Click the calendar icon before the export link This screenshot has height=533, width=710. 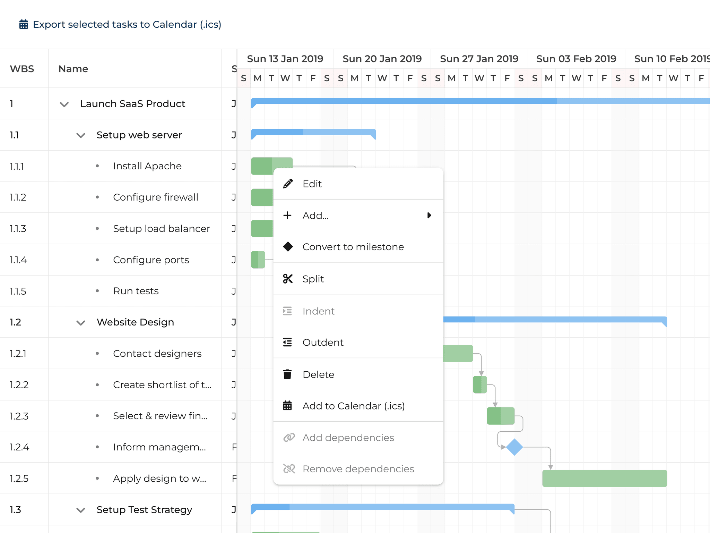coord(23,24)
